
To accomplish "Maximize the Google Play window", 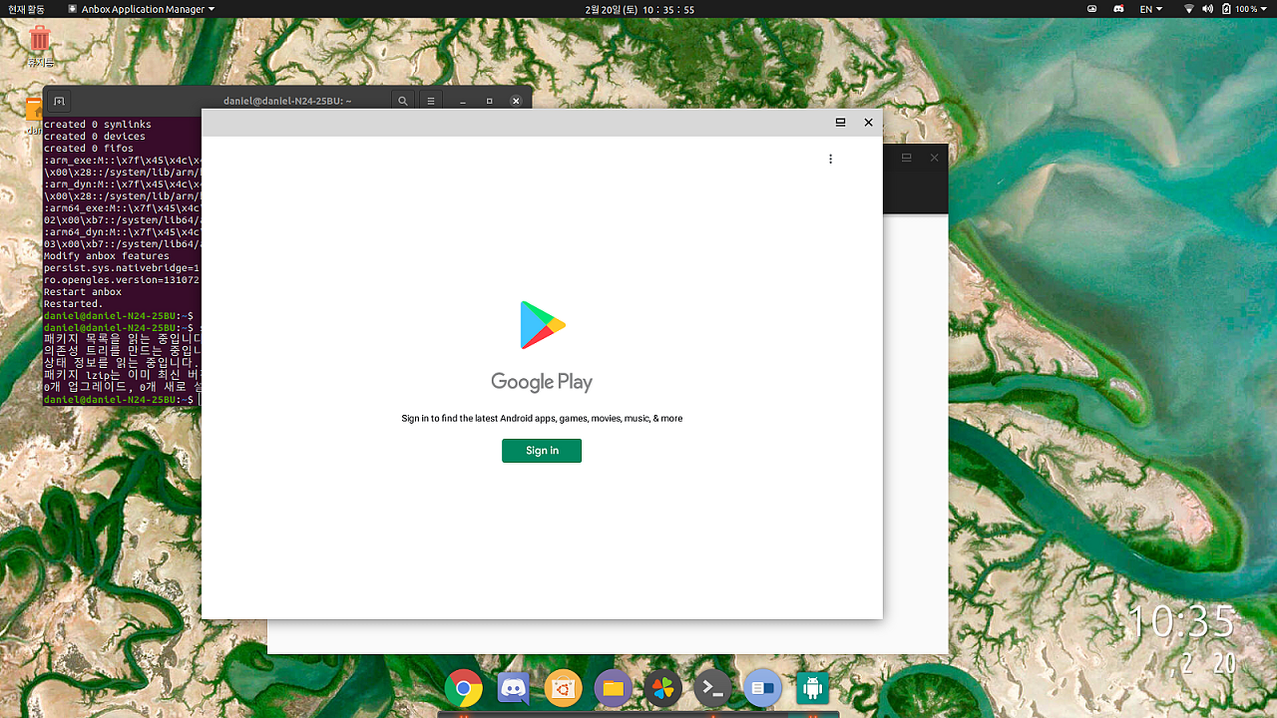I will pos(840,123).
